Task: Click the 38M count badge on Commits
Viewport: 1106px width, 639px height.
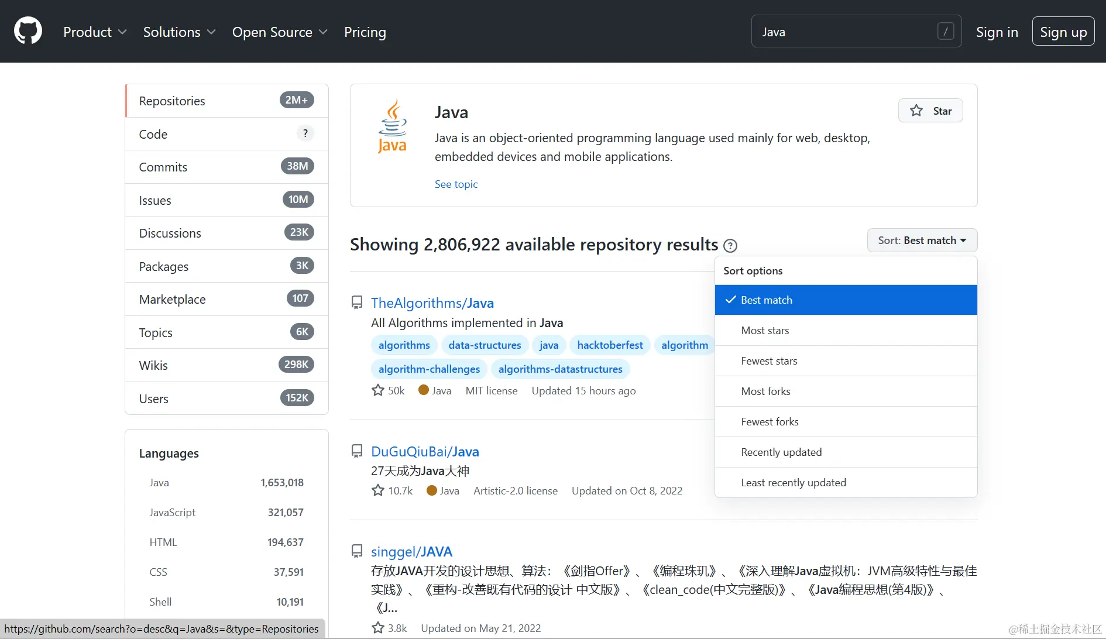Action: tap(297, 166)
